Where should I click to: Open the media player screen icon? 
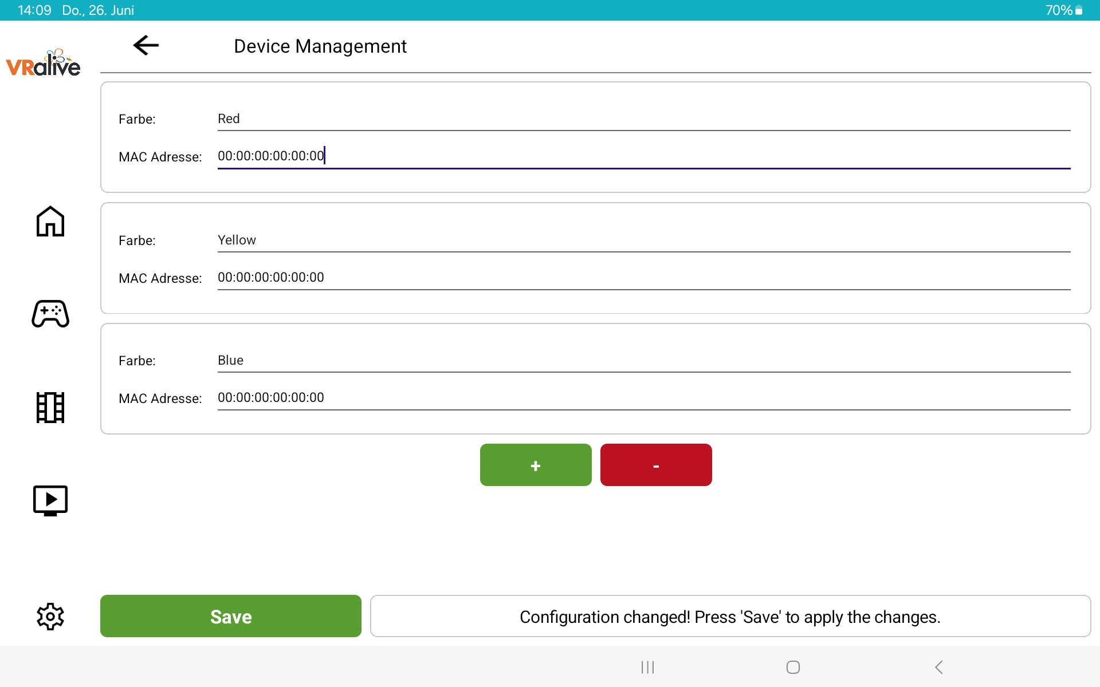pyautogui.click(x=50, y=500)
